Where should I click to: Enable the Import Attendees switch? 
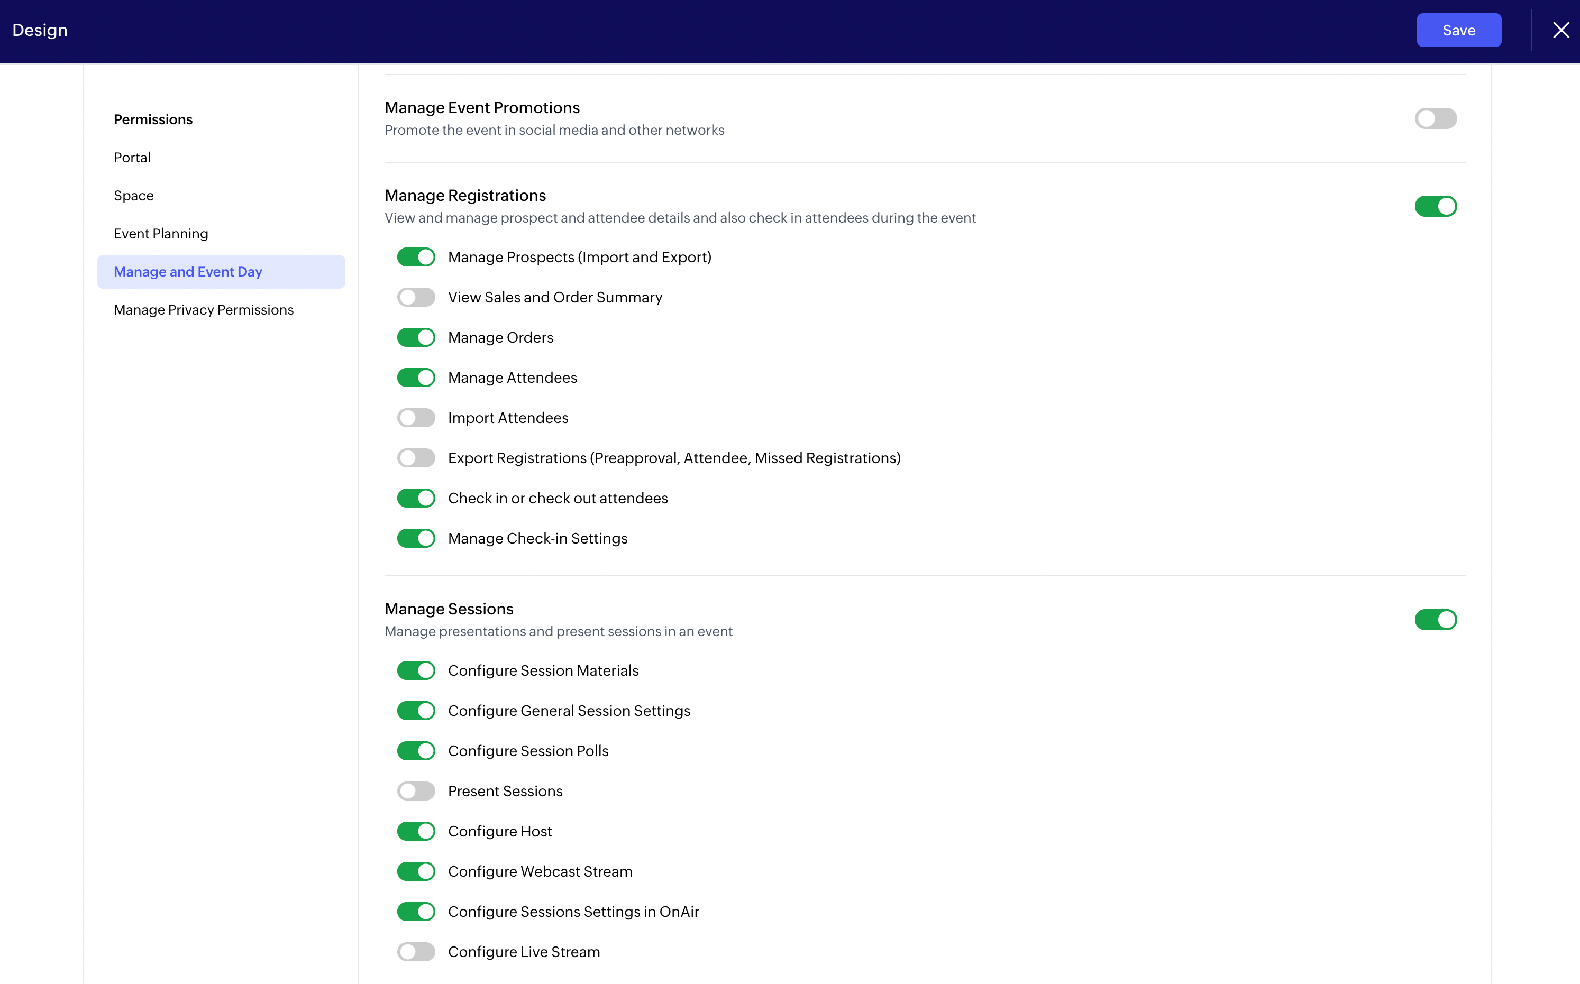(x=416, y=418)
